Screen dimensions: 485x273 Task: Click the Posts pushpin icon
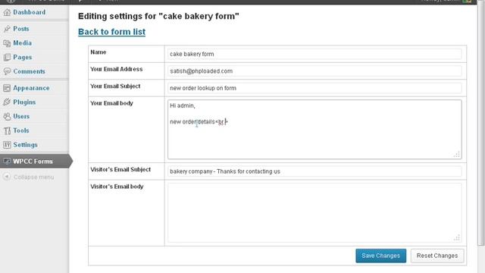(x=7, y=29)
